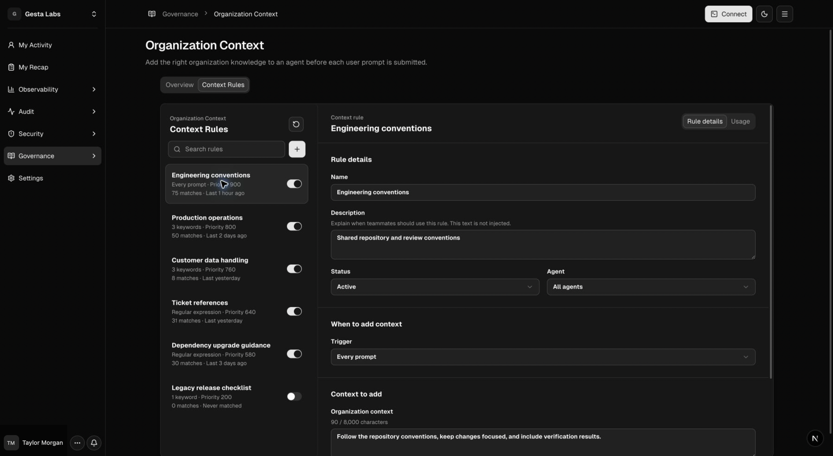Expand the Audit section chevron
The image size is (833, 456).
[x=94, y=111]
